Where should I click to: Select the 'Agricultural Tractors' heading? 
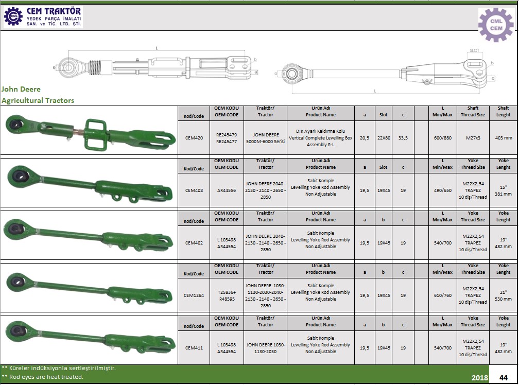point(38,100)
